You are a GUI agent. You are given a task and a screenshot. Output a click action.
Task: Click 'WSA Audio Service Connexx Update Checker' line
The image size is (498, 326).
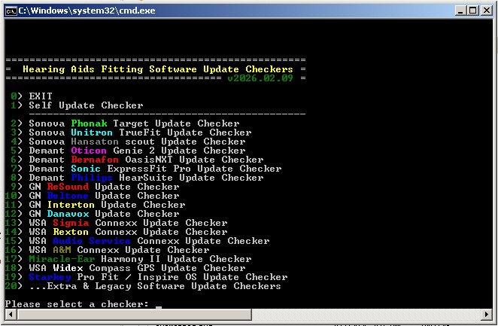137,241
